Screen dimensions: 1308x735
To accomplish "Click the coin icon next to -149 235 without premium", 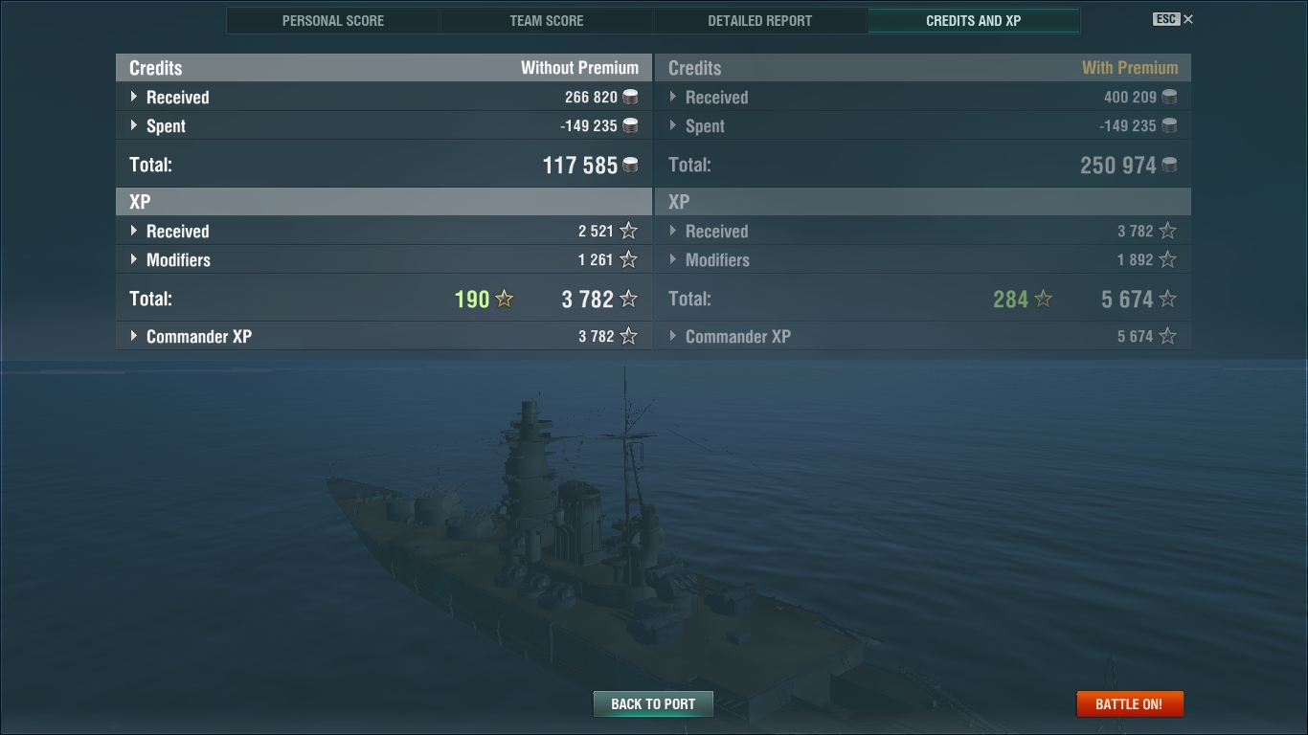I will pyautogui.click(x=630, y=125).
